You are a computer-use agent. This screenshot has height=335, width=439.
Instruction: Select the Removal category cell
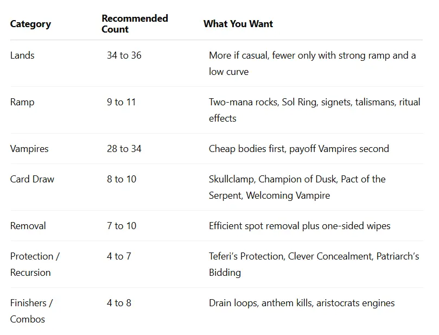28,226
